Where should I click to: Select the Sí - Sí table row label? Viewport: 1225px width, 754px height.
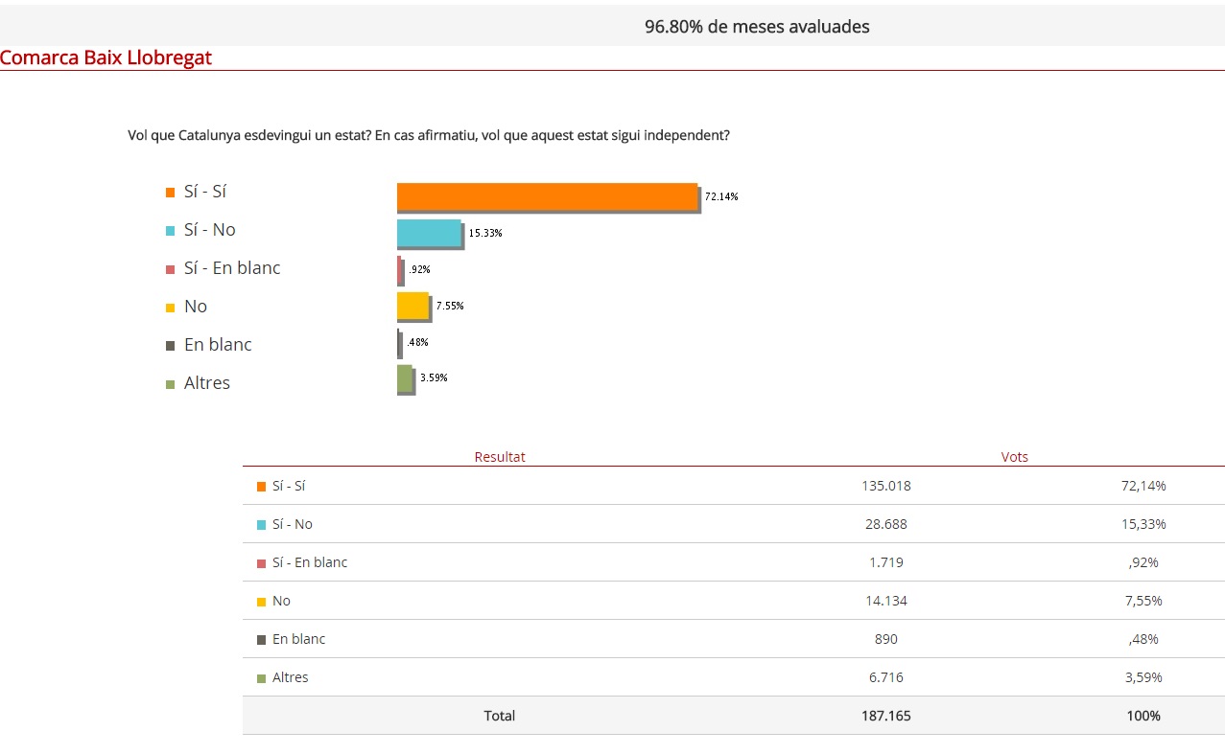coord(289,486)
